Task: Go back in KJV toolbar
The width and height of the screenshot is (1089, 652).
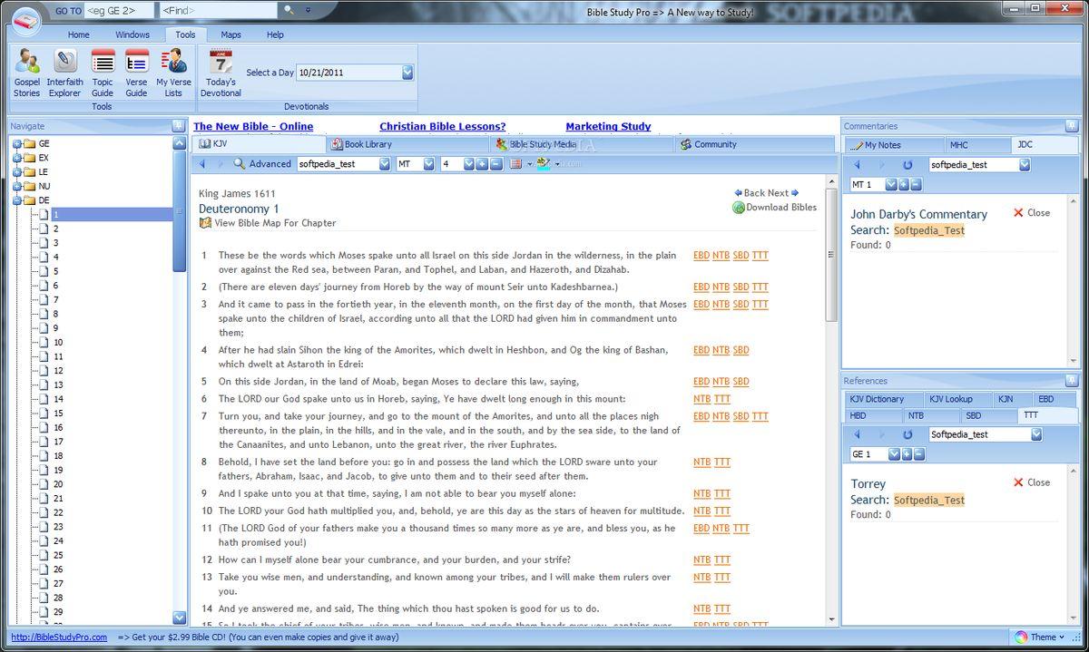Action: tap(202, 164)
